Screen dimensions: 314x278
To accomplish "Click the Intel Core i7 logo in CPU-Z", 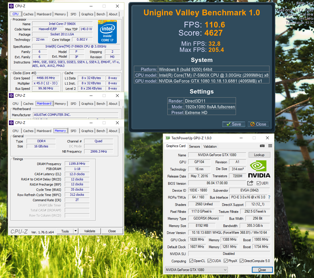I will pyautogui.click(x=107, y=32).
